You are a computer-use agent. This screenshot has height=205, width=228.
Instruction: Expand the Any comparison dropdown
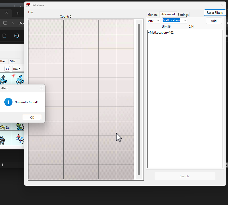[x=153, y=21]
